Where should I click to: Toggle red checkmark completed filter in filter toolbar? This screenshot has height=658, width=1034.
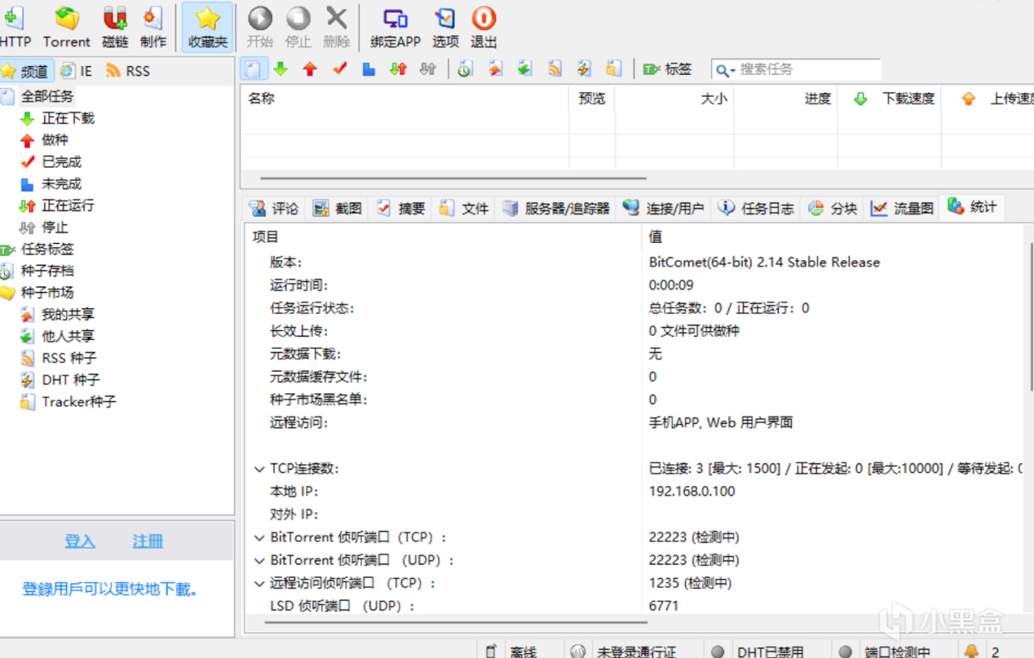339,69
